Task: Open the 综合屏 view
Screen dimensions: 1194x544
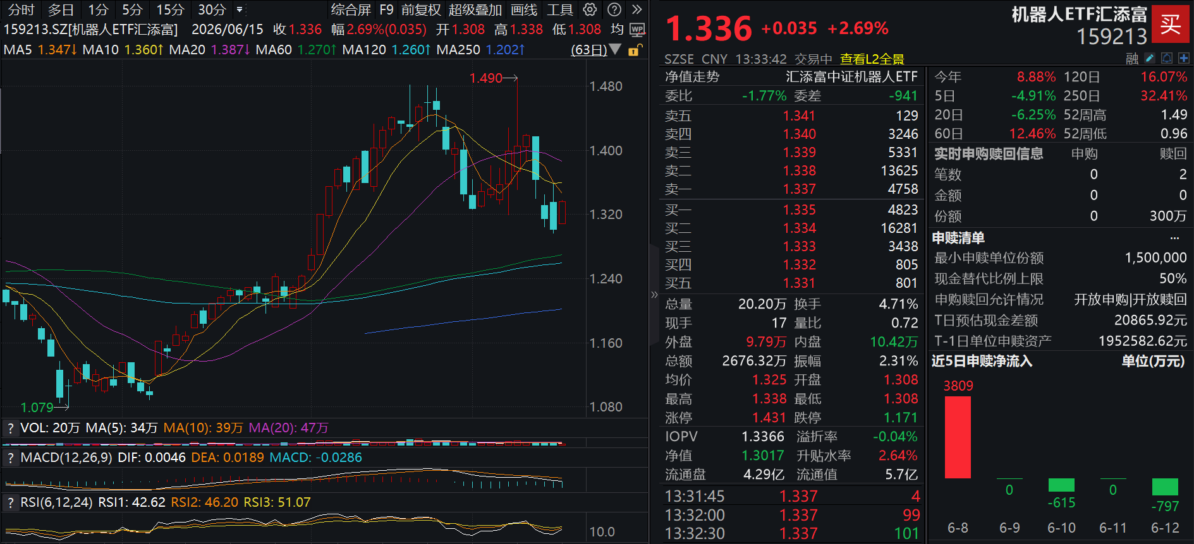Action: tap(351, 9)
